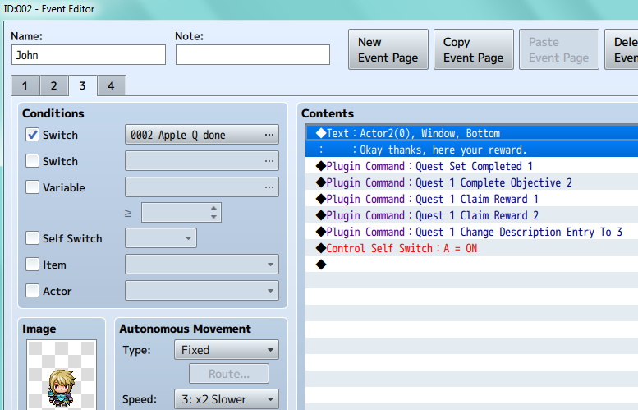Click the New Event Page button
The height and width of the screenshot is (410, 638).
click(388, 49)
